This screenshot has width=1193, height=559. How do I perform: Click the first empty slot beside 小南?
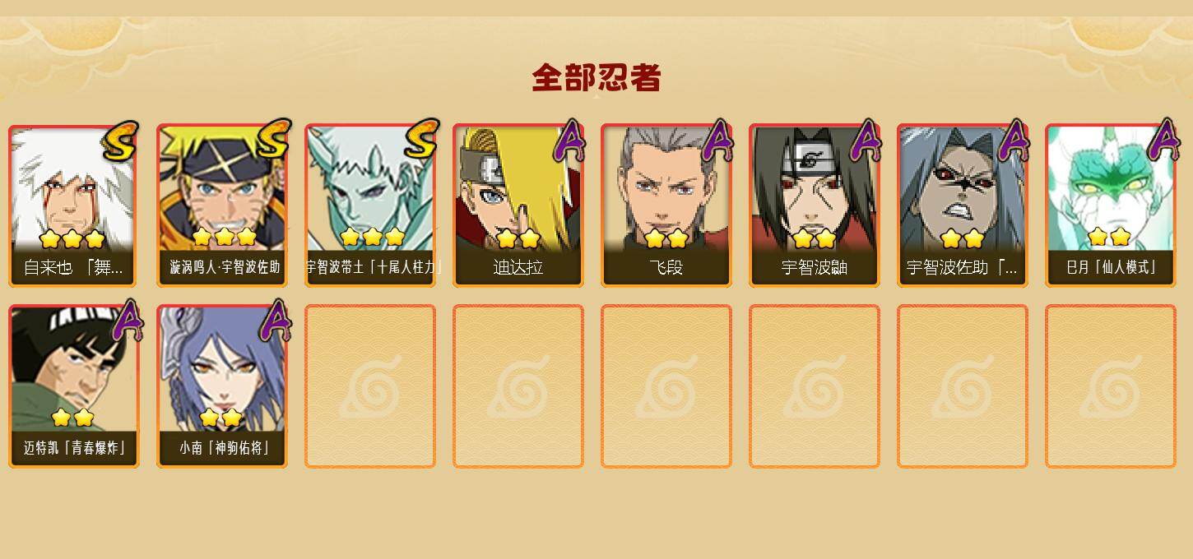[x=370, y=386]
